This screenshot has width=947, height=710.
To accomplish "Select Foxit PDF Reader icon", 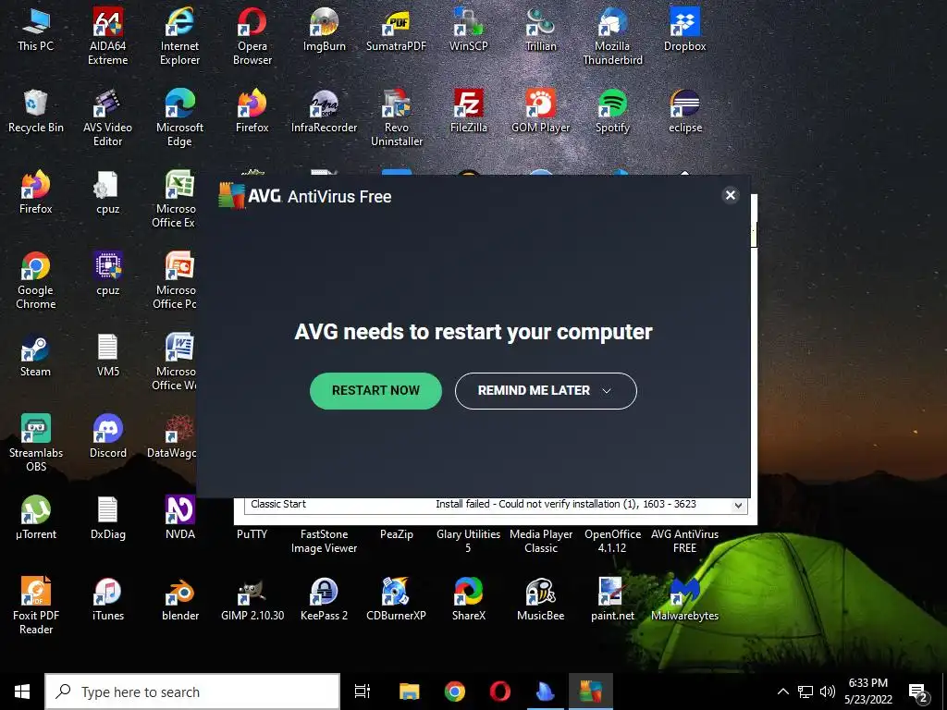I will [x=36, y=606].
